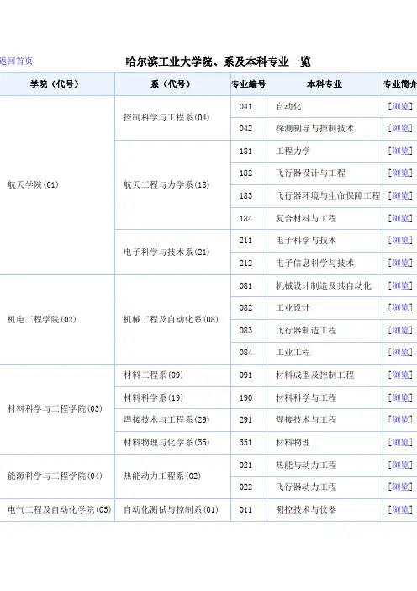417x591 pixels.
Task: Open 浏览 link for 材料科学与工程
Action: (x=400, y=397)
